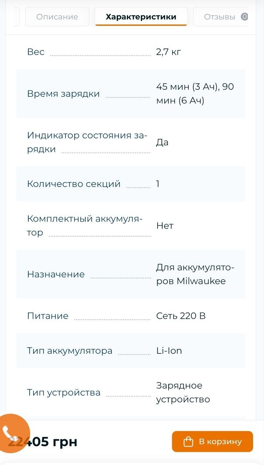
Task: Click the Сеть 220 В value
Action: (181, 316)
